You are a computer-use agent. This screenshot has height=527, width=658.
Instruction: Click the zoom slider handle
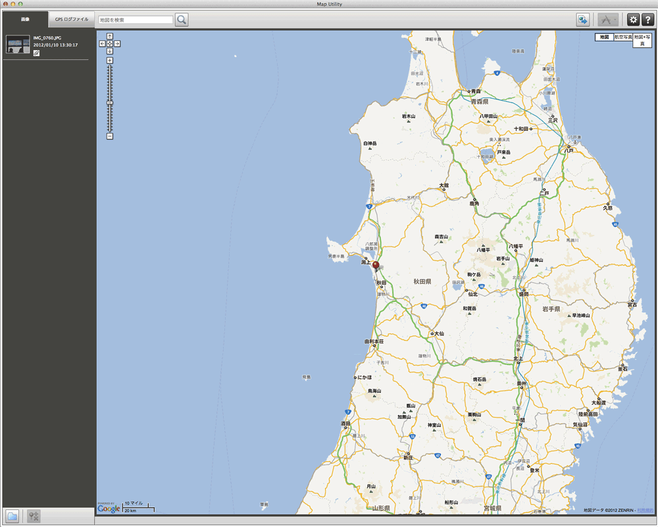tap(110, 103)
